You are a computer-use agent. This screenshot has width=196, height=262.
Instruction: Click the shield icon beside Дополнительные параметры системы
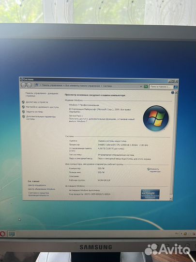(x=24, y=116)
